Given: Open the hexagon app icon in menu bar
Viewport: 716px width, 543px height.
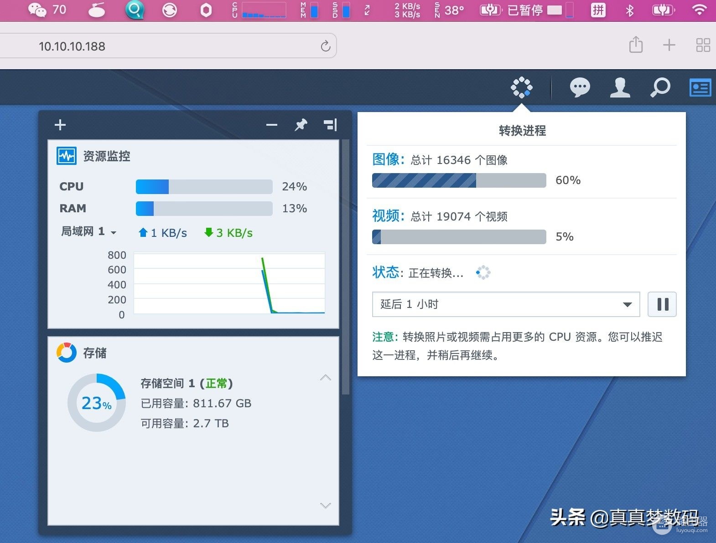Looking at the screenshot, I should [206, 10].
